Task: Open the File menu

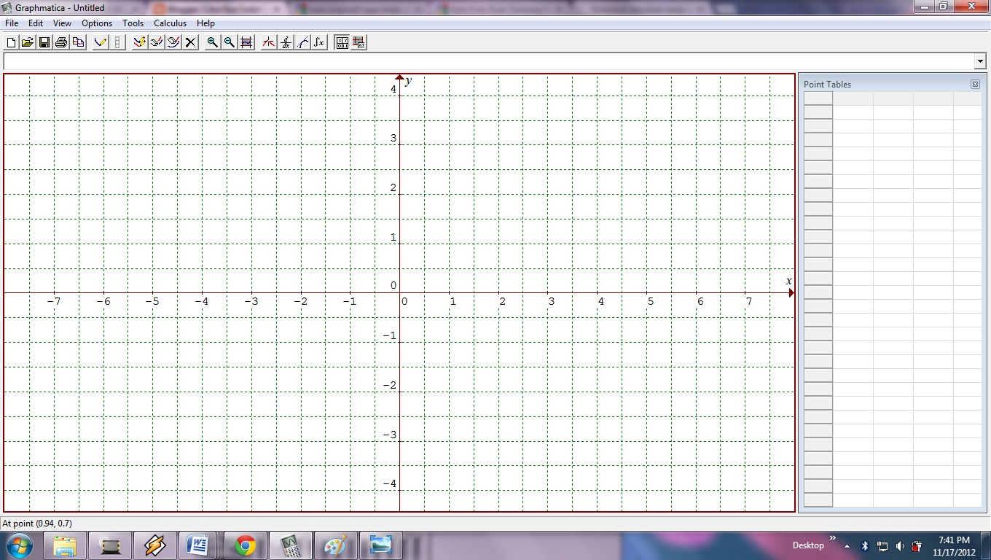Action: 12,23
